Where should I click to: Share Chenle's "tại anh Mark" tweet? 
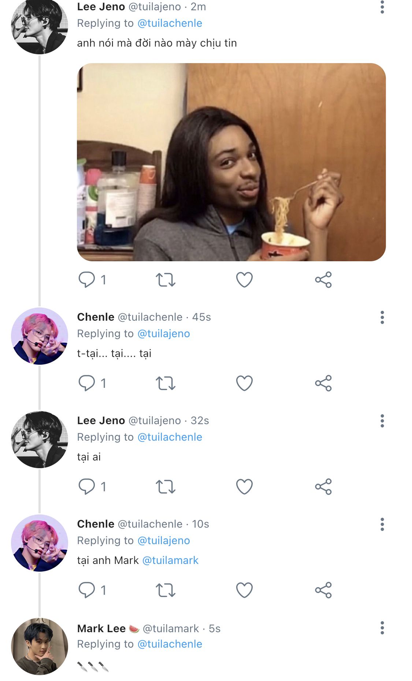click(x=323, y=590)
